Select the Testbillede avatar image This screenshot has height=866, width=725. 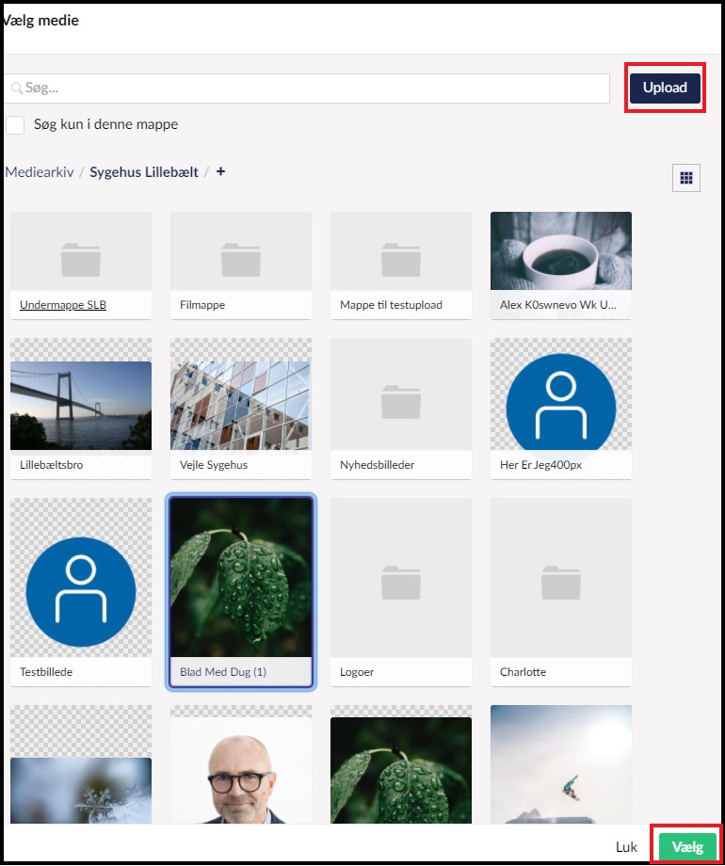[x=81, y=591]
